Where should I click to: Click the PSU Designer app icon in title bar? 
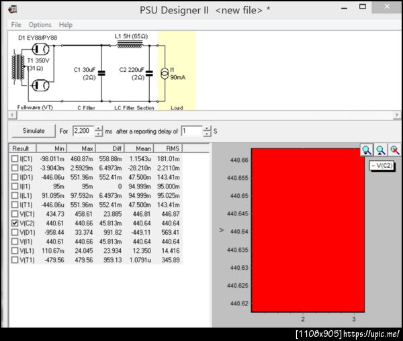[13, 9]
